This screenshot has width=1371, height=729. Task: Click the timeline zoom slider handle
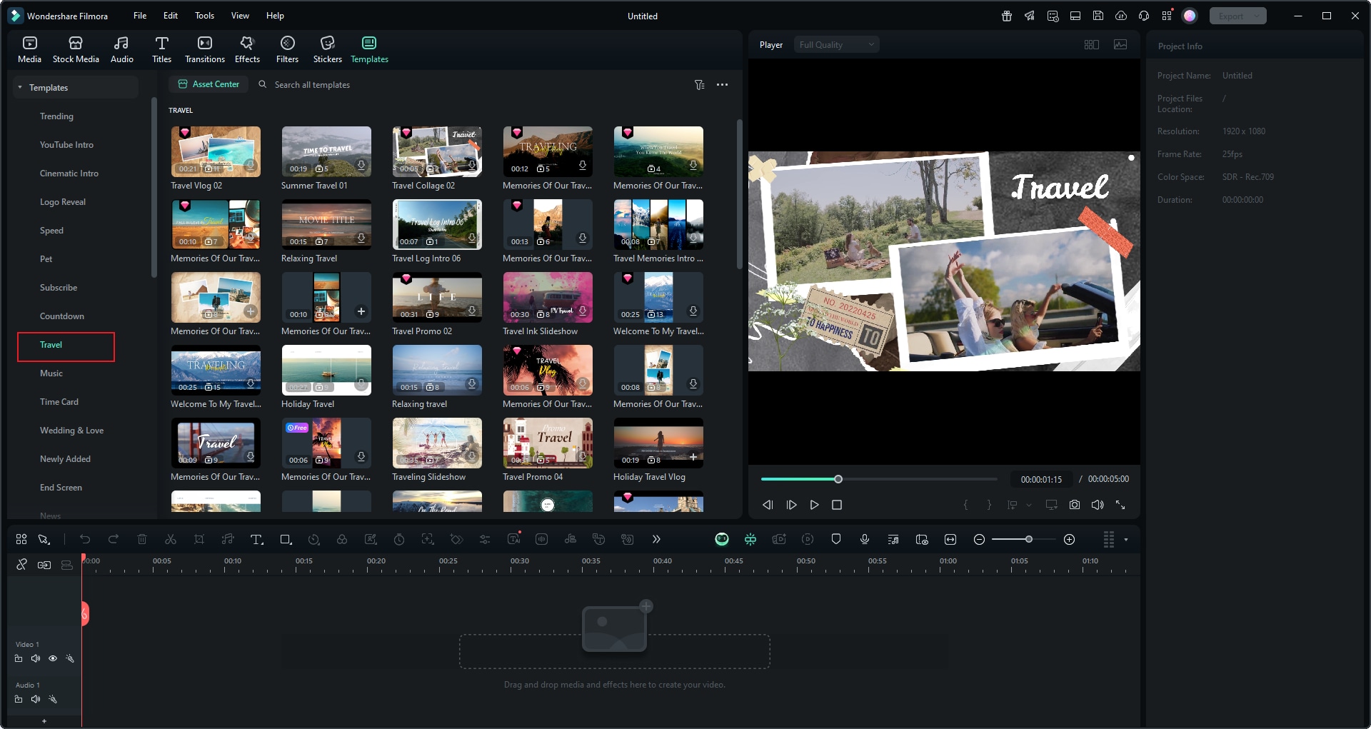(x=1028, y=540)
